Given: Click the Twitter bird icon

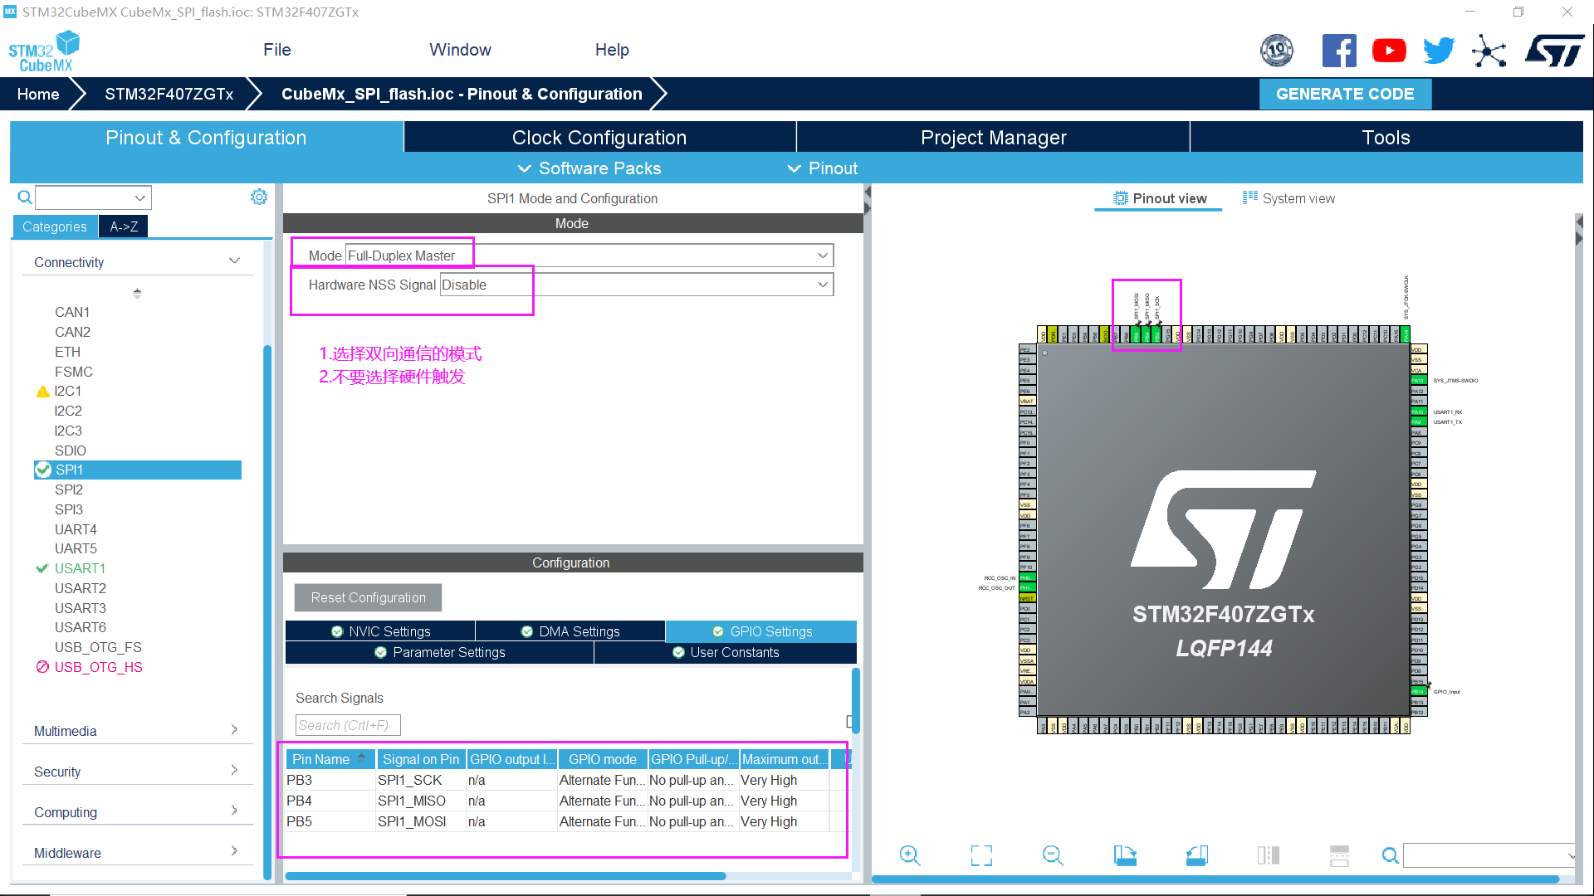Looking at the screenshot, I should click(x=1438, y=50).
